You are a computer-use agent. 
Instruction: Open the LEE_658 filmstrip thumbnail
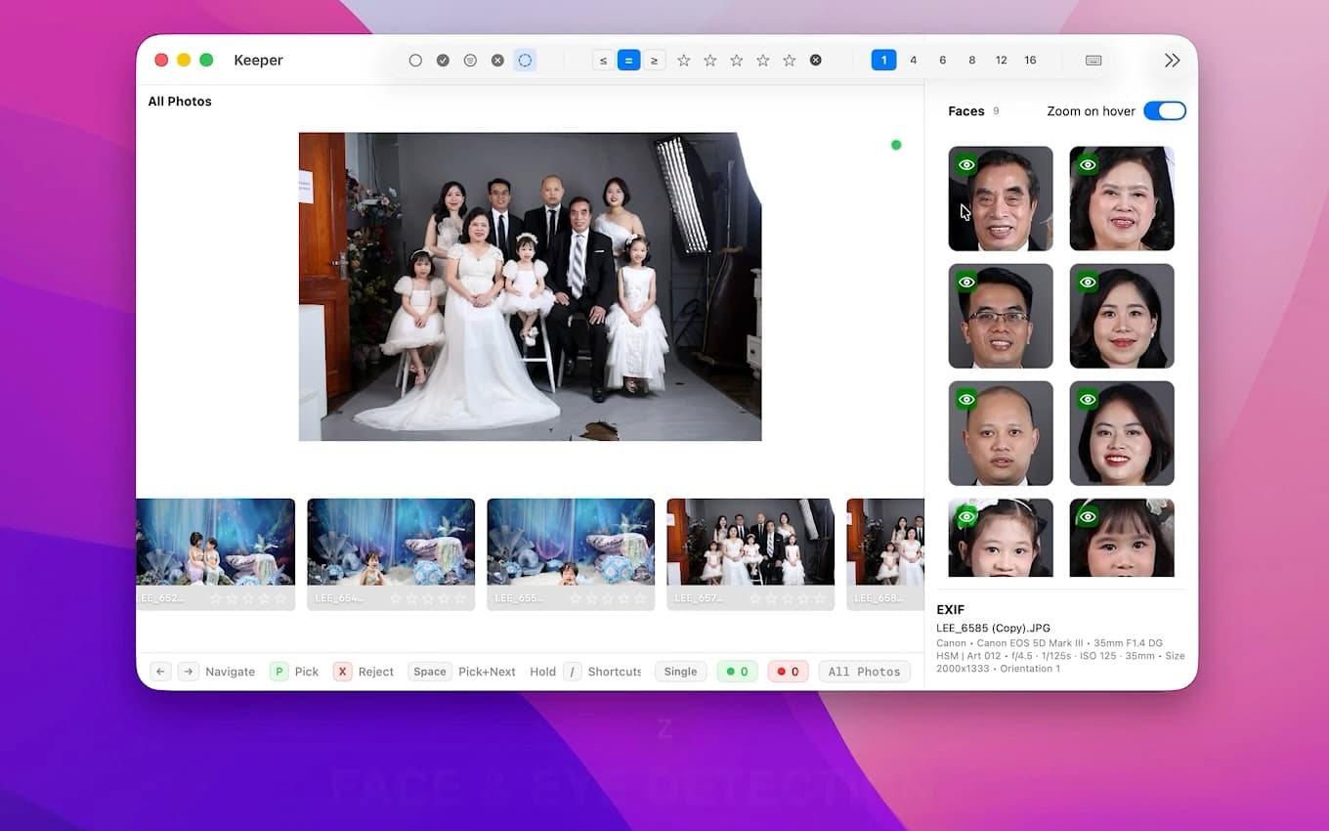tap(885, 554)
